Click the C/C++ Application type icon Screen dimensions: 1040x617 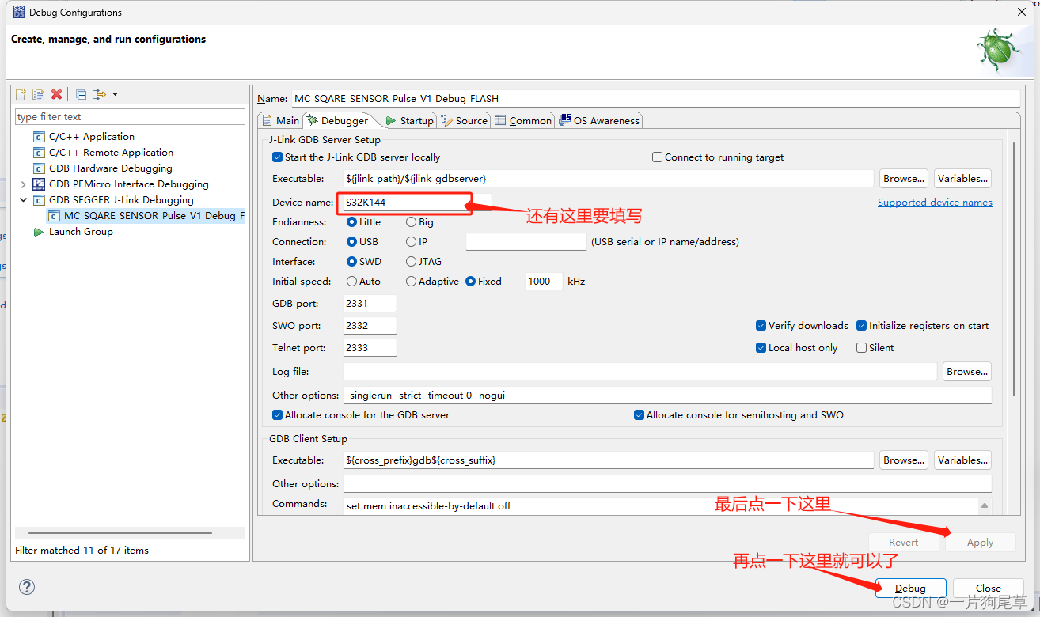[39, 137]
